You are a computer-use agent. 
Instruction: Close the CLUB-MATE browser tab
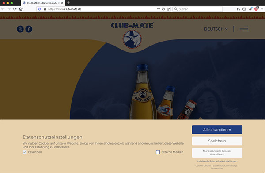tap(62, 3)
